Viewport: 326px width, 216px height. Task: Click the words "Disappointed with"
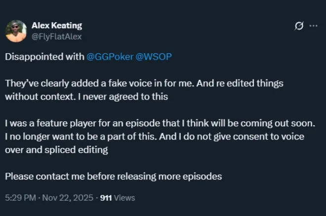[x=44, y=57]
